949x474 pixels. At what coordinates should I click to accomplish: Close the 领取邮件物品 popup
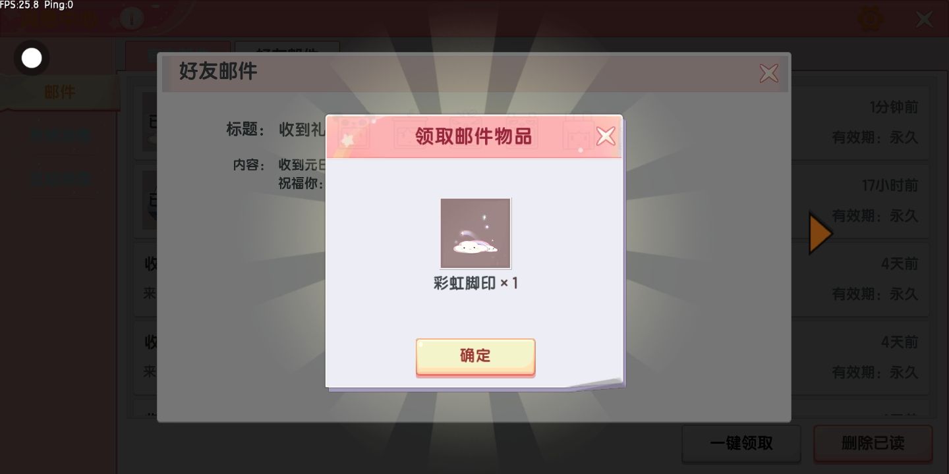pos(605,136)
